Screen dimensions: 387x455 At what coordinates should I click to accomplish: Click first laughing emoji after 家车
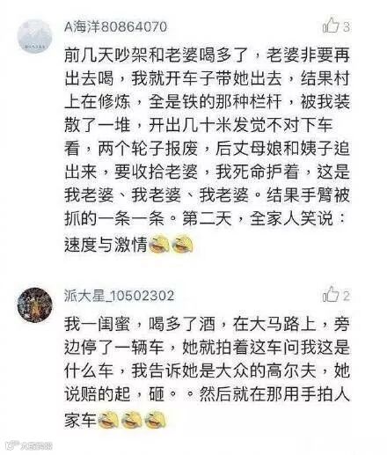pyautogui.click(x=108, y=420)
